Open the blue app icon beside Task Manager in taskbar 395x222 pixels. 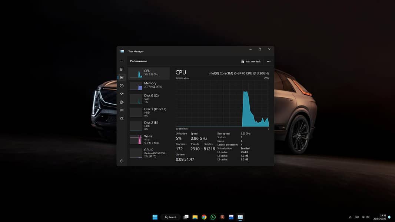[231, 217]
